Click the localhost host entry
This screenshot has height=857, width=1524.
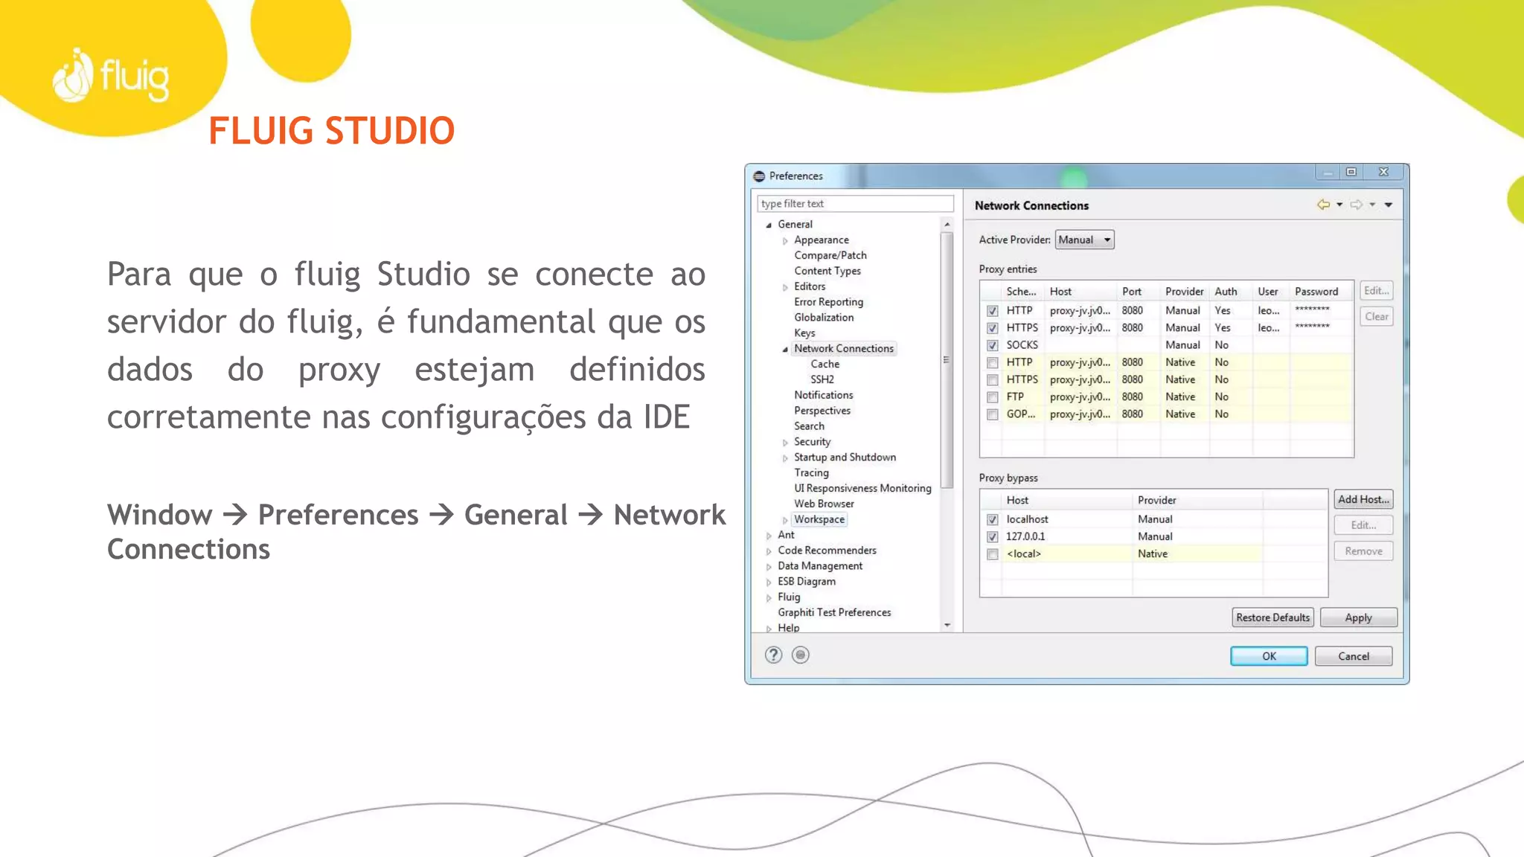(x=1027, y=519)
